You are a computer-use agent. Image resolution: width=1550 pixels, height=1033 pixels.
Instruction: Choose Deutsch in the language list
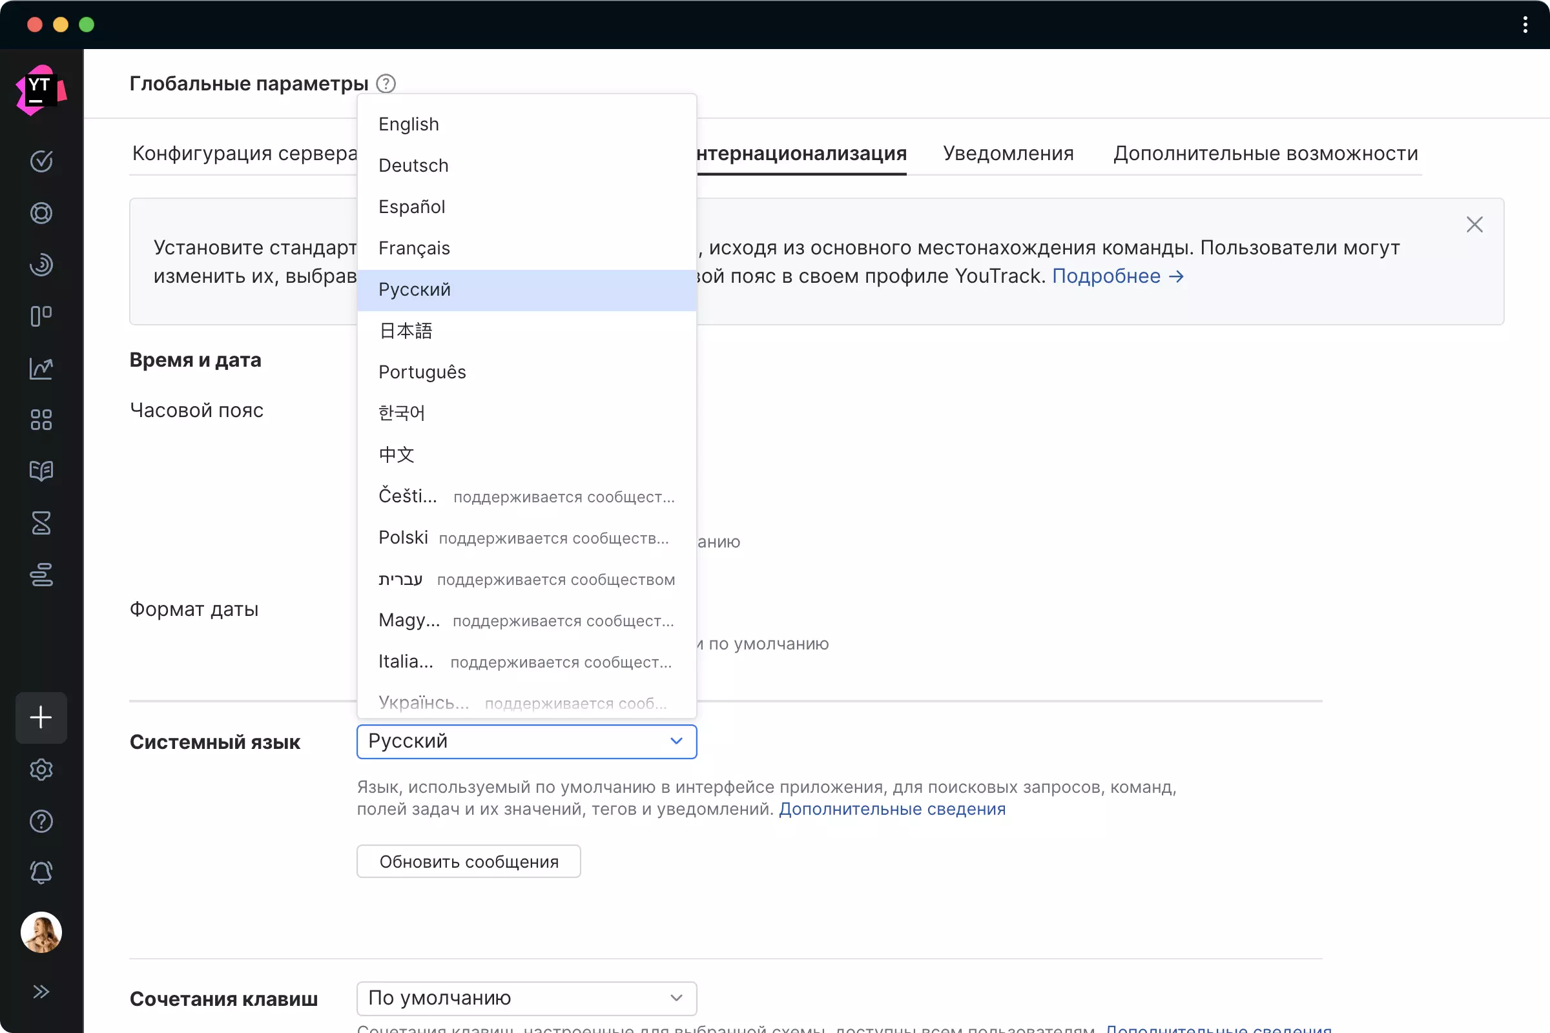pos(413,165)
